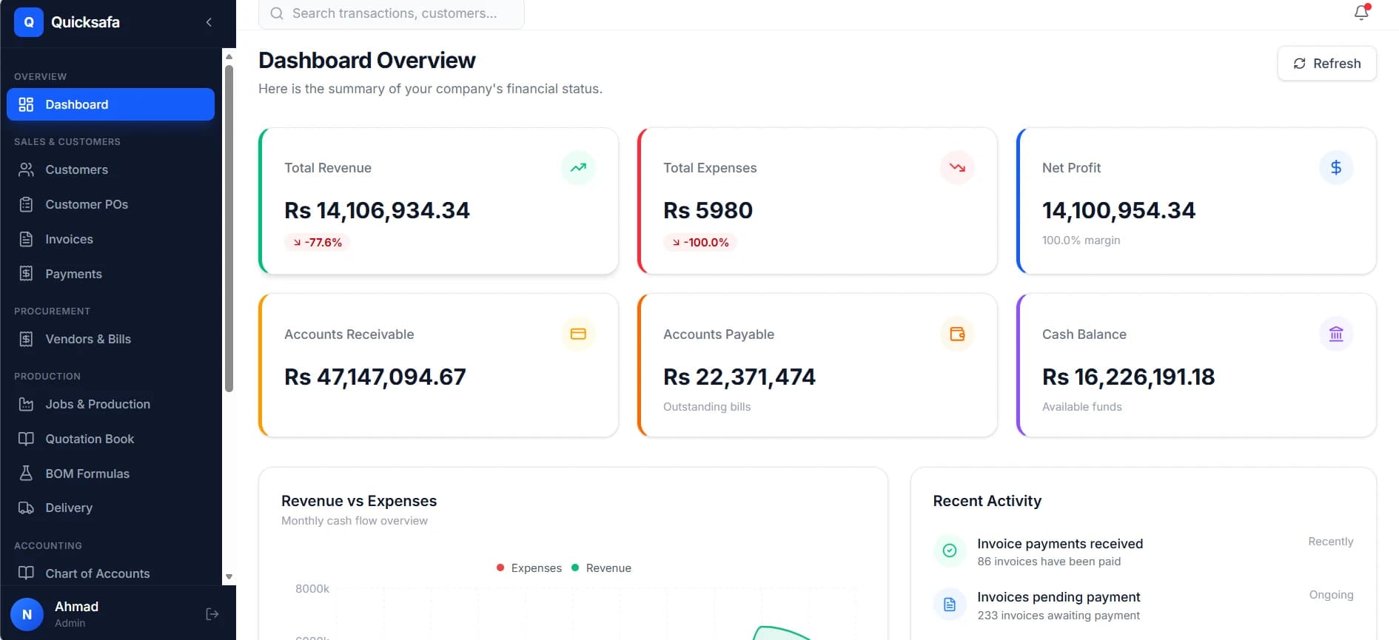This screenshot has width=1399, height=640.
Task: Open the Quotation Book
Action: (x=110, y=439)
